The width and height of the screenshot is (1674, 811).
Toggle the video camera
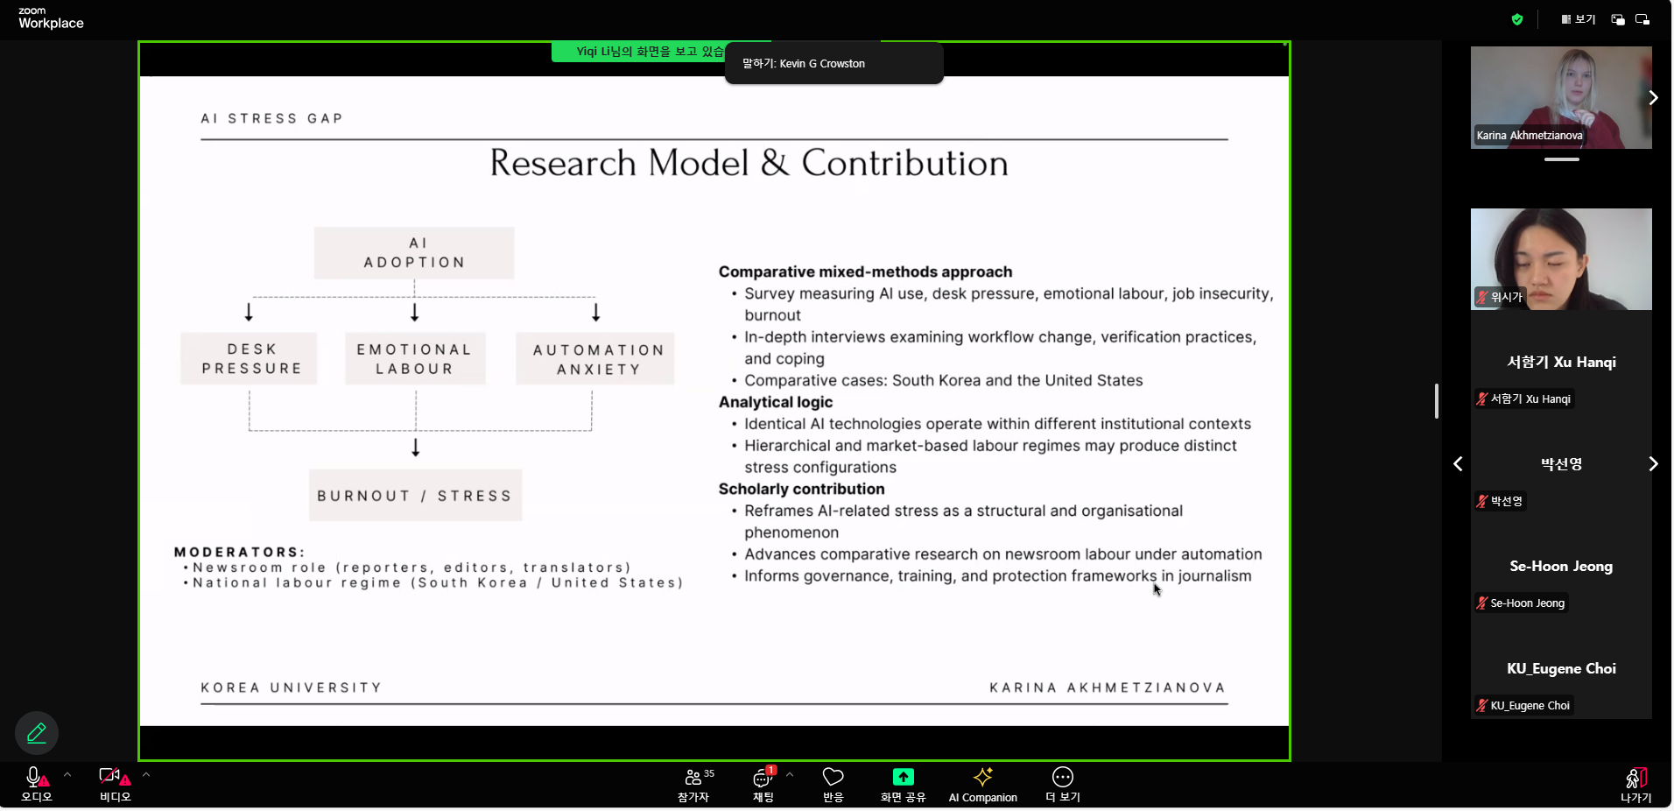pos(114,784)
